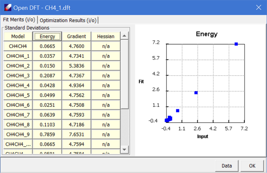Image resolution: width=267 pixels, height=173 pixels.
Task: Click energy value 0.0639
Action: coord(47,115)
